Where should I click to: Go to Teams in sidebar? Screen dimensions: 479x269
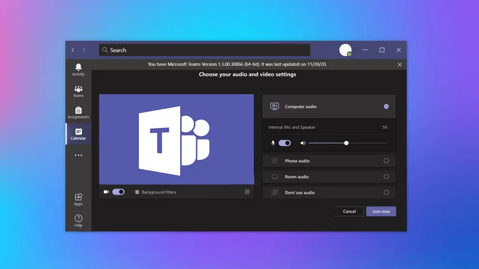pos(78,91)
